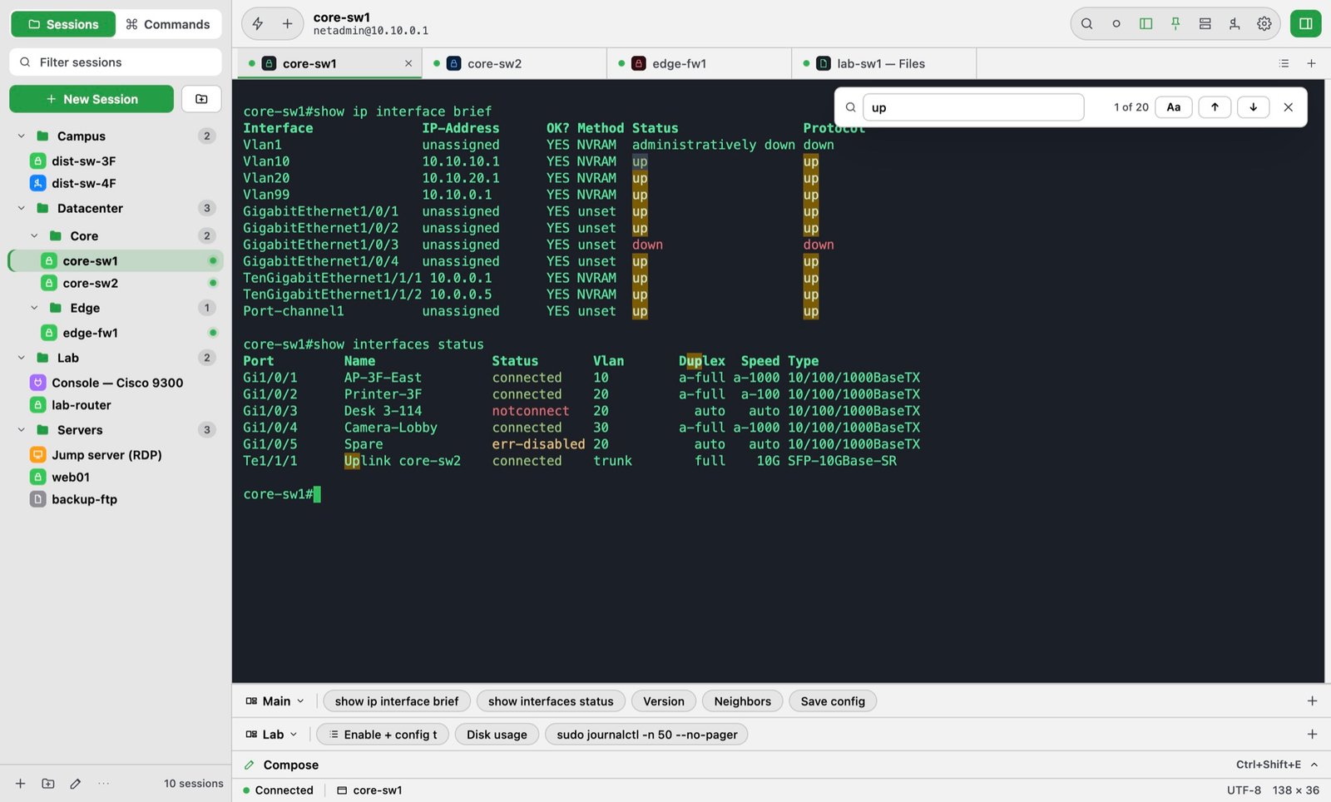Collapse the Lab folder
The image size is (1331, 802).
click(x=22, y=358)
